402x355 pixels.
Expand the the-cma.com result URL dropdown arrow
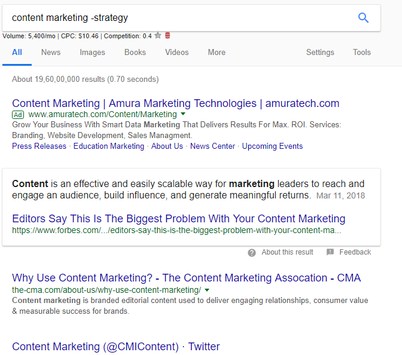[207, 290]
